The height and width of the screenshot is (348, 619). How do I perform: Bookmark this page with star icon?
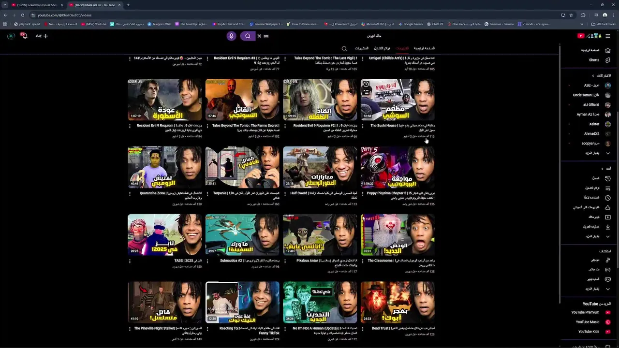click(571, 15)
